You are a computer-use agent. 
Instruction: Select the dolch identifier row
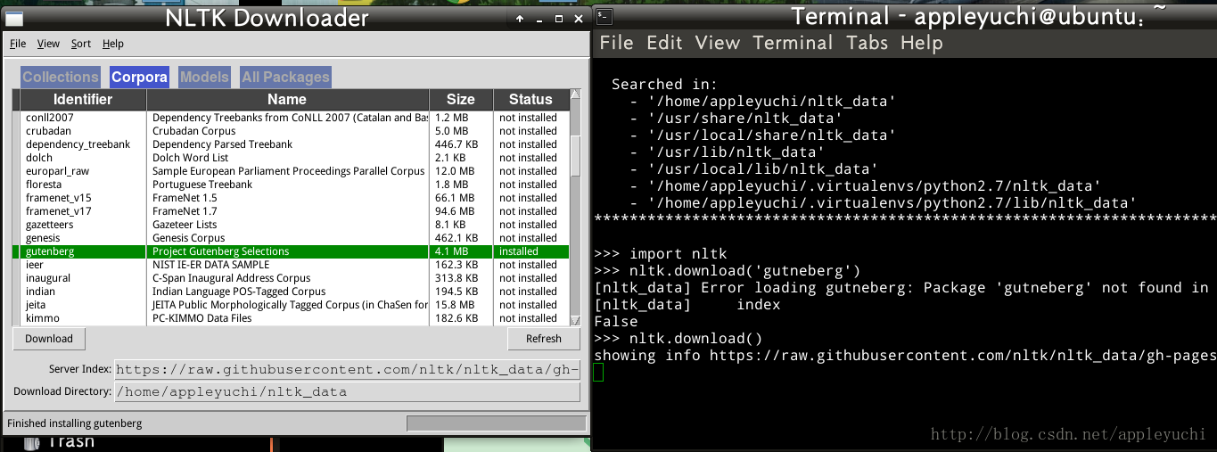[291, 158]
